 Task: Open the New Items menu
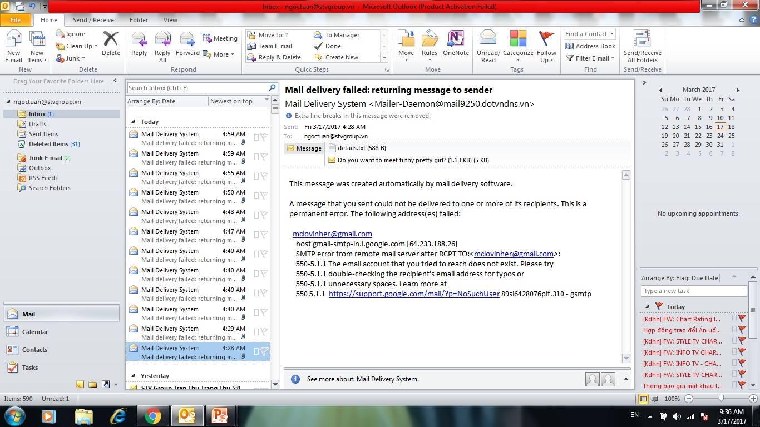37,47
